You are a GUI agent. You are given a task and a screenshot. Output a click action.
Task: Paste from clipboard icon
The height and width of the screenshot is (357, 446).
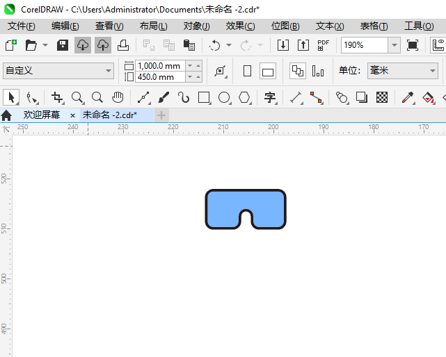click(x=189, y=45)
